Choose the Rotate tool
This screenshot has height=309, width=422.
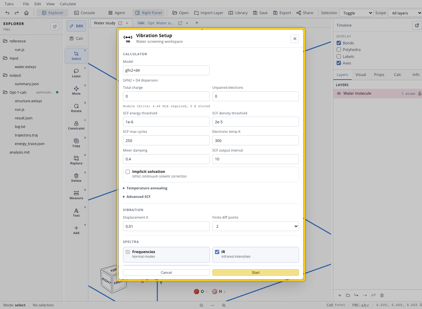(76, 108)
